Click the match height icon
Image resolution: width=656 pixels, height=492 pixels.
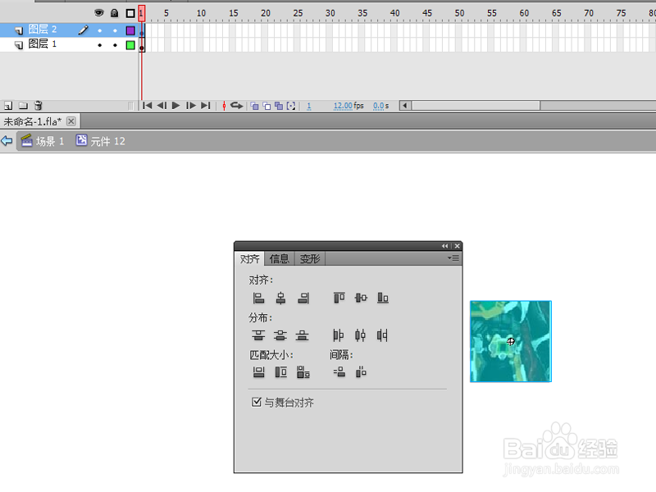click(x=280, y=372)
